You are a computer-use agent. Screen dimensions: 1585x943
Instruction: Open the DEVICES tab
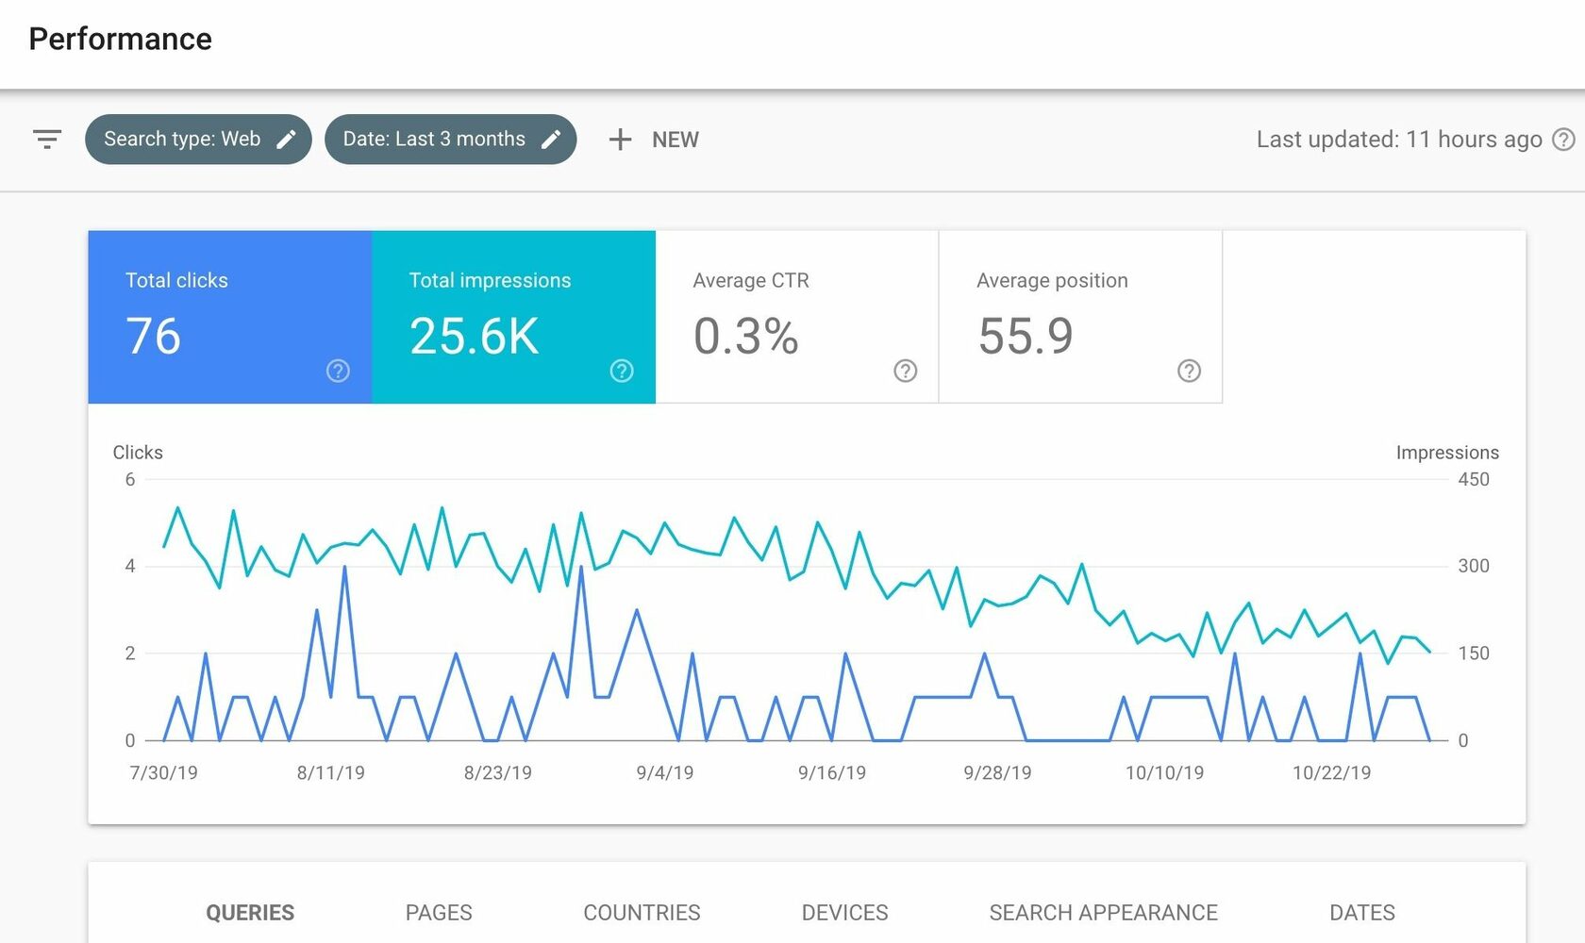[x=845, y=913]
